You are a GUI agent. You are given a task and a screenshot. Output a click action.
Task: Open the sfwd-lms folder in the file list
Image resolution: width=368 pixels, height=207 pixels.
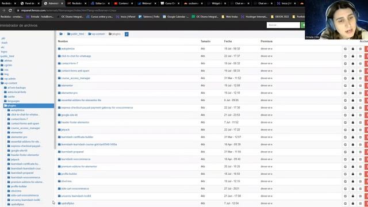point(67,181)
